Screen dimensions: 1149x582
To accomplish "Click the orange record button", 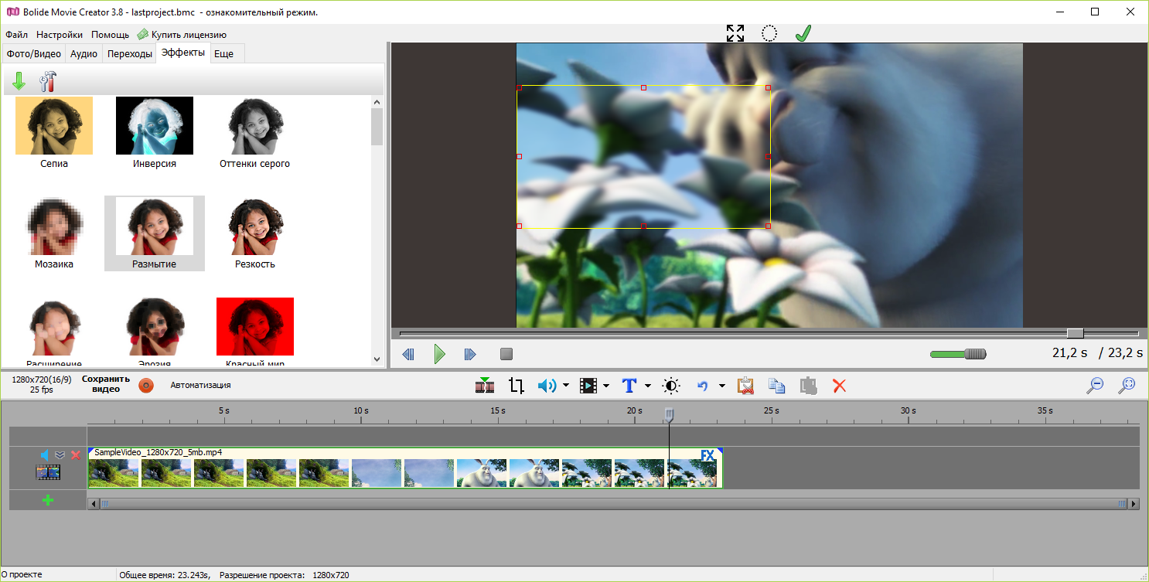I will [x=146, y=385].
